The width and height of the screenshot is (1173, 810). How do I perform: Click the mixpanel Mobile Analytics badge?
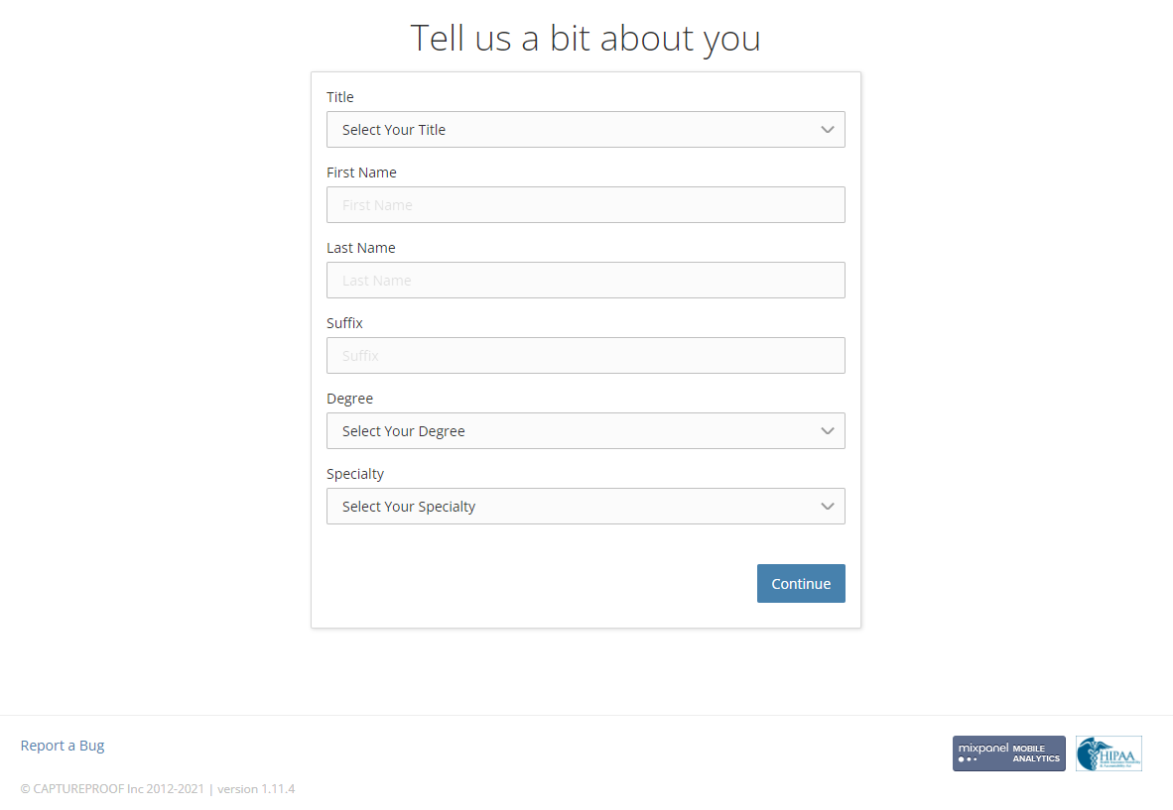point(1008,753)
